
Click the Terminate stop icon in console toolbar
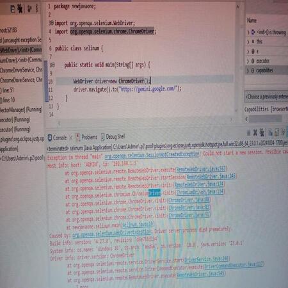point(248,133)
